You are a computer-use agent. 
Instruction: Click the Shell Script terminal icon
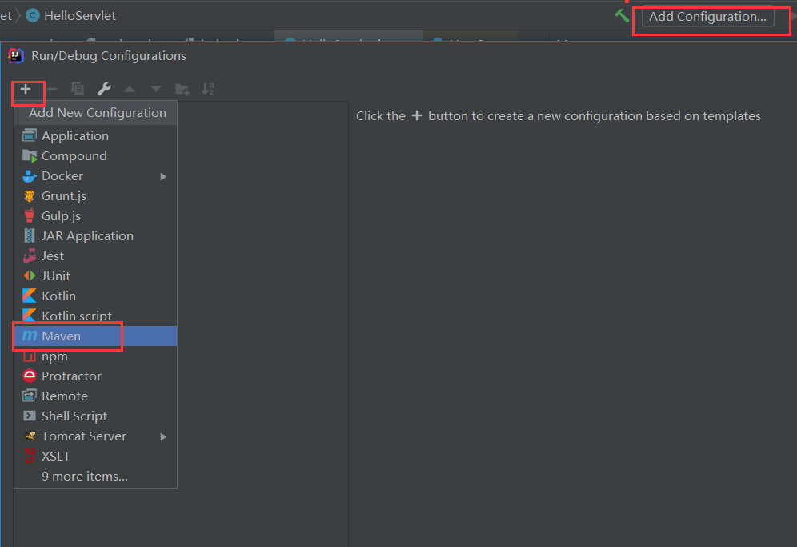tap(30, 416)
